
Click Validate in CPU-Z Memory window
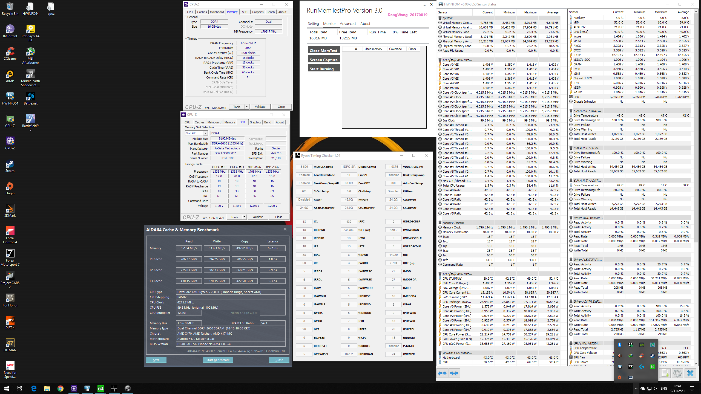[x=260, y=107]
